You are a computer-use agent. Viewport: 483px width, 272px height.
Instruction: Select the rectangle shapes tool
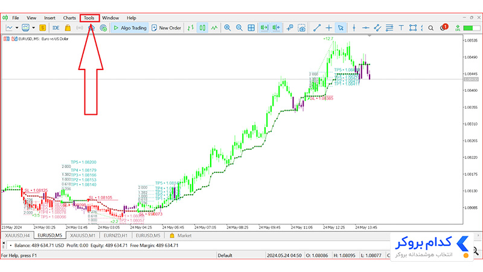pos(413,28)
